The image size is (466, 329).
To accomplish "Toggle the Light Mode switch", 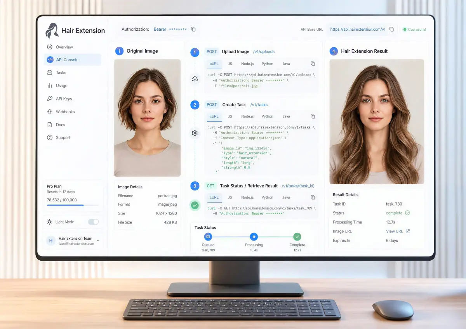I will (93, 222).
